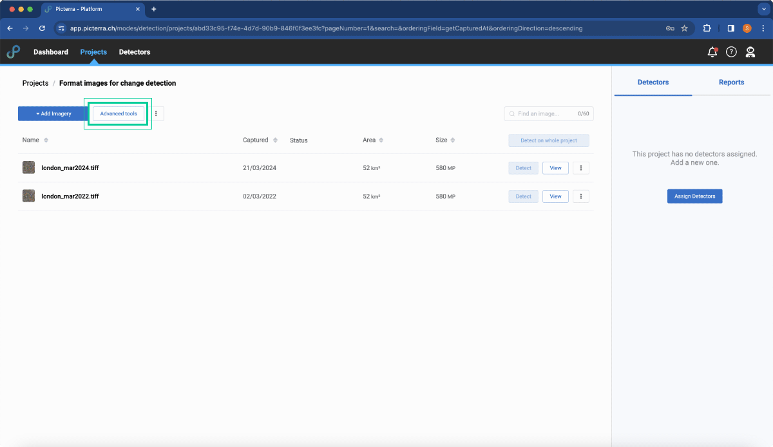The height and width of the screenshot is (447, 773).
Task: Switch to the Reports tab
Action: point(731,82)
